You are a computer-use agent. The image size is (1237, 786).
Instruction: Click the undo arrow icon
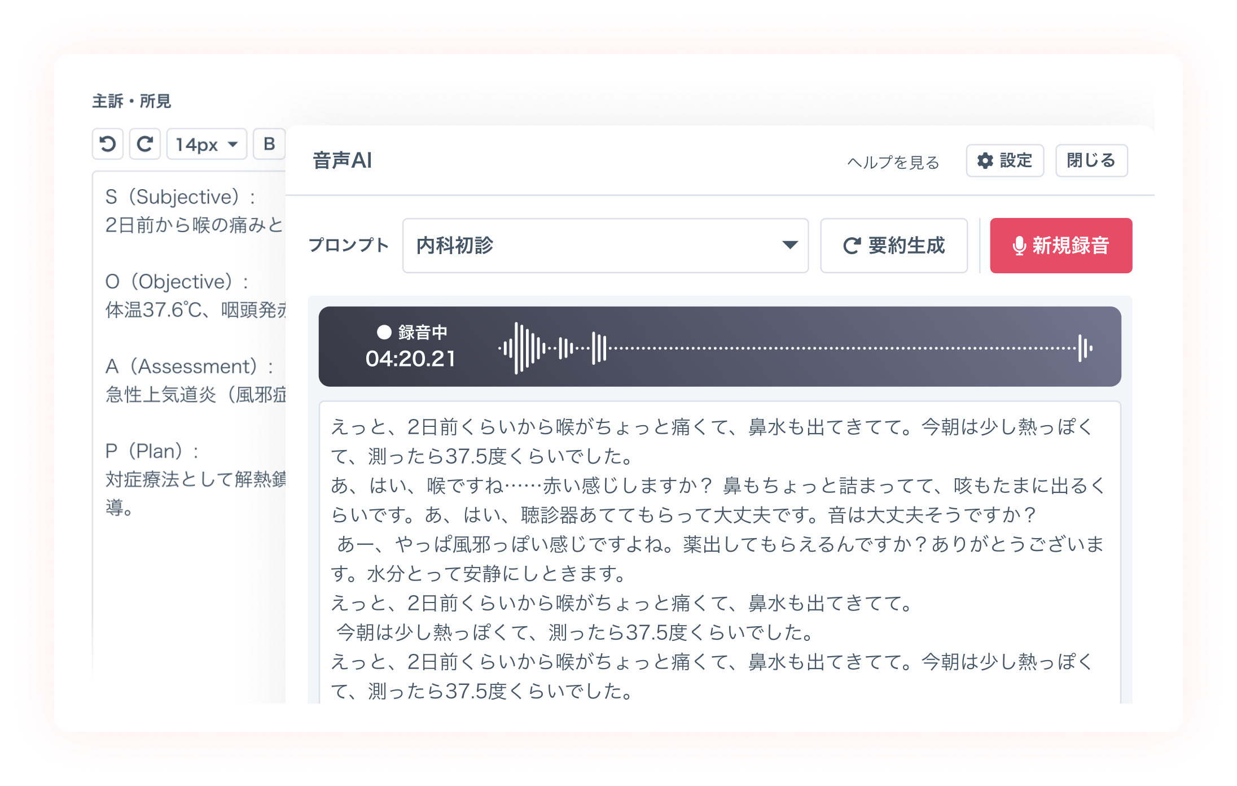107,144
